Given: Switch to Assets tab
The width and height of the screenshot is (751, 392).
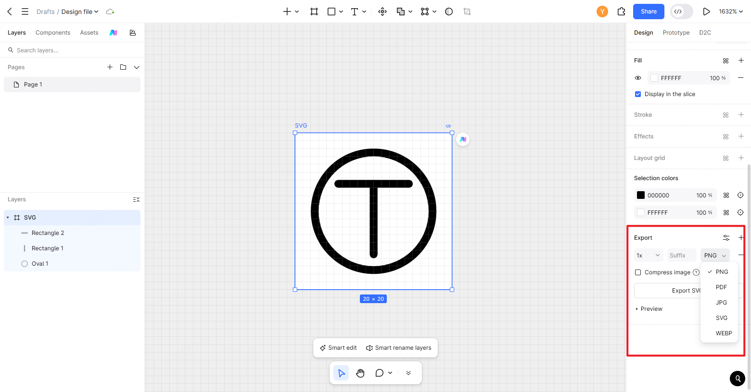Looking at the screenshot, I should tap(89, 33).
